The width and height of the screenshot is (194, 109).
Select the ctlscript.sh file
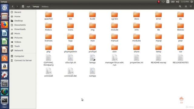[70, 59]
